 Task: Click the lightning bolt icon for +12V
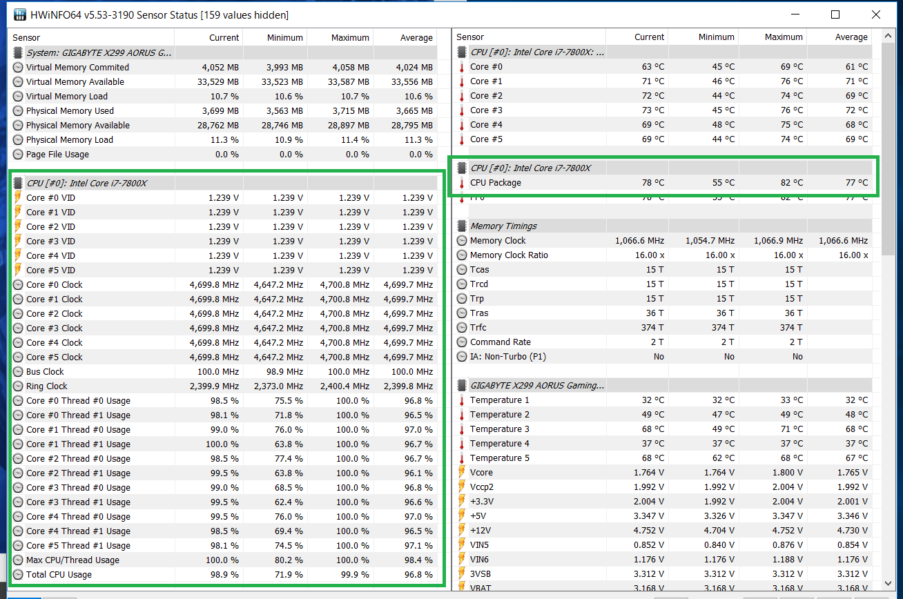(462, 530)
